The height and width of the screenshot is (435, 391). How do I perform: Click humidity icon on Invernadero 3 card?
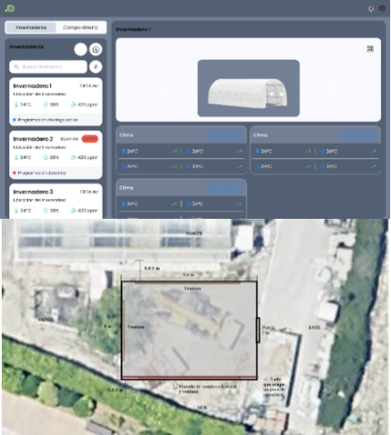[x=46, y=210]
